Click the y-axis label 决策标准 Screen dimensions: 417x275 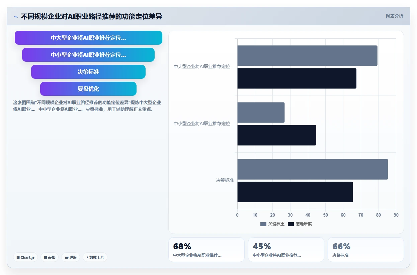point(225,180)
